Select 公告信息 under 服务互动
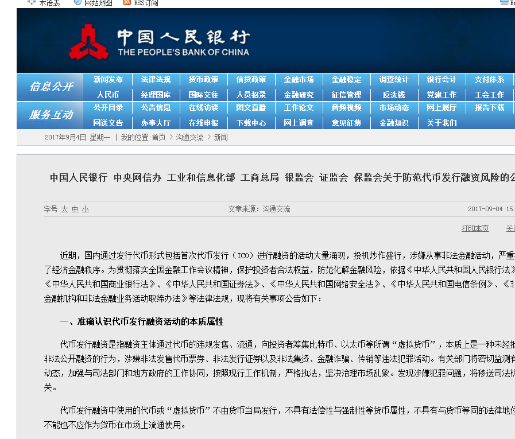This screenshot has height=439, width=515. (x=156, y=108)
